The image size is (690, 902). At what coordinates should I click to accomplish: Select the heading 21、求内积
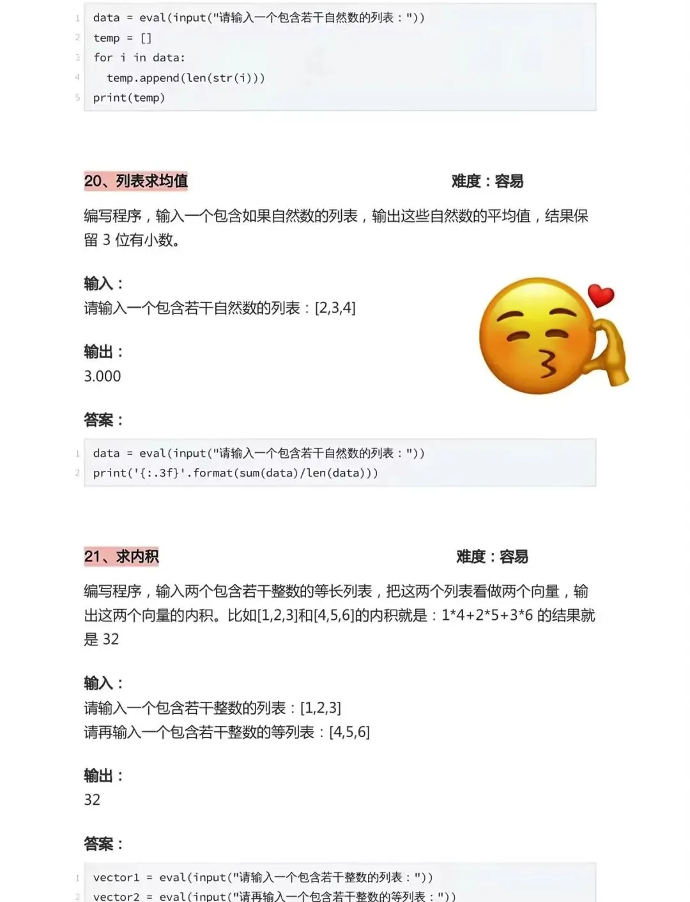point(121,557)
